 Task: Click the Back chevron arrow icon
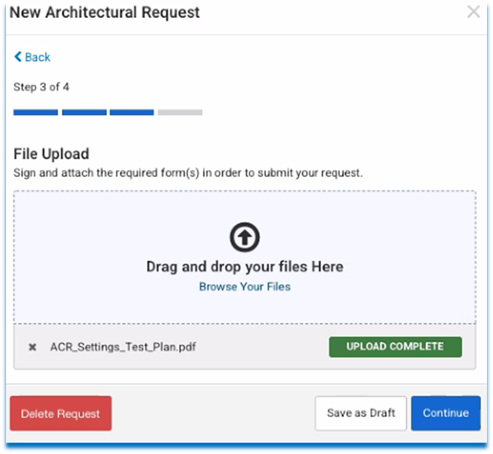[18, 57]
